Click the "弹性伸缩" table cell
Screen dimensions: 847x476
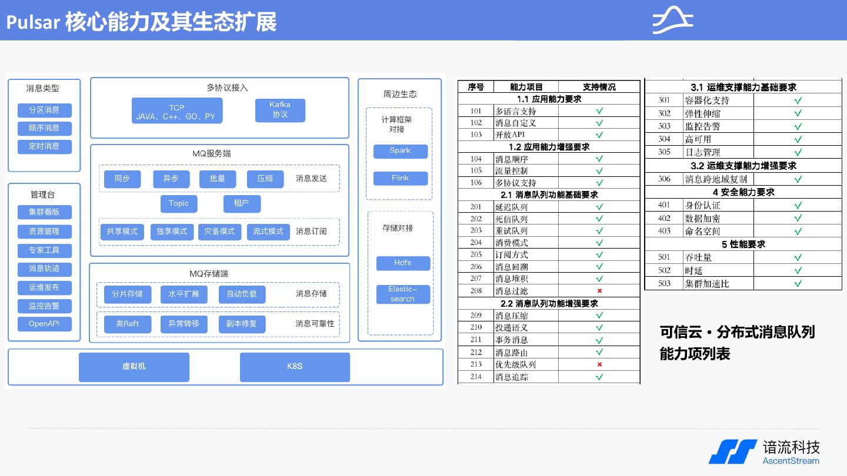coord(718,113)
